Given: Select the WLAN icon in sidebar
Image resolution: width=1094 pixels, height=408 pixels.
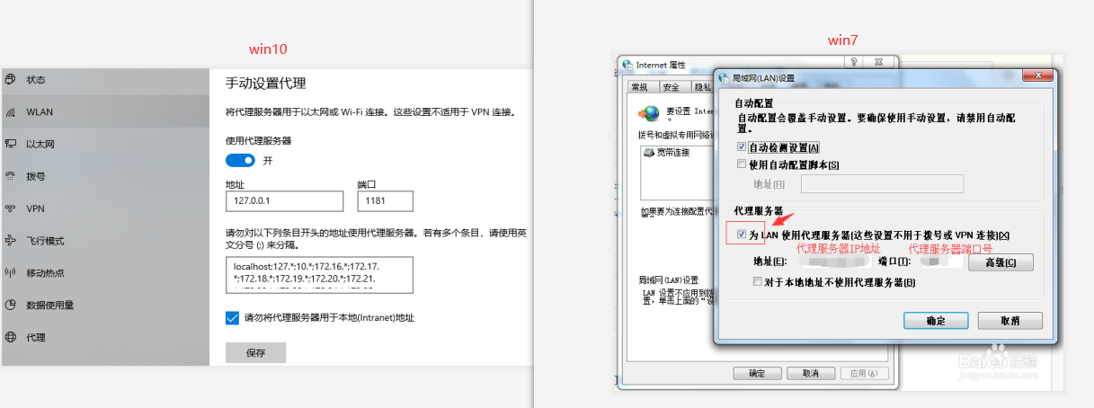Looking at the screenshot, I should click(10, 112).
